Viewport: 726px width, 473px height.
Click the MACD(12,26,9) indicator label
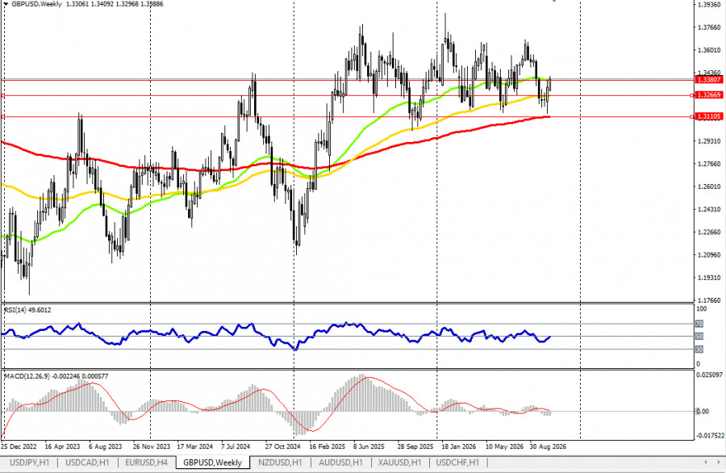[56, 376]
